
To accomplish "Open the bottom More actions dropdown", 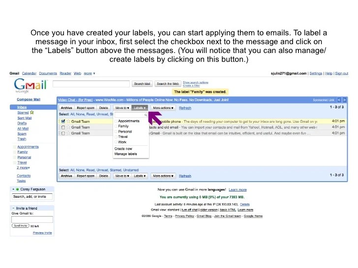I will click(x=163, y=176).
